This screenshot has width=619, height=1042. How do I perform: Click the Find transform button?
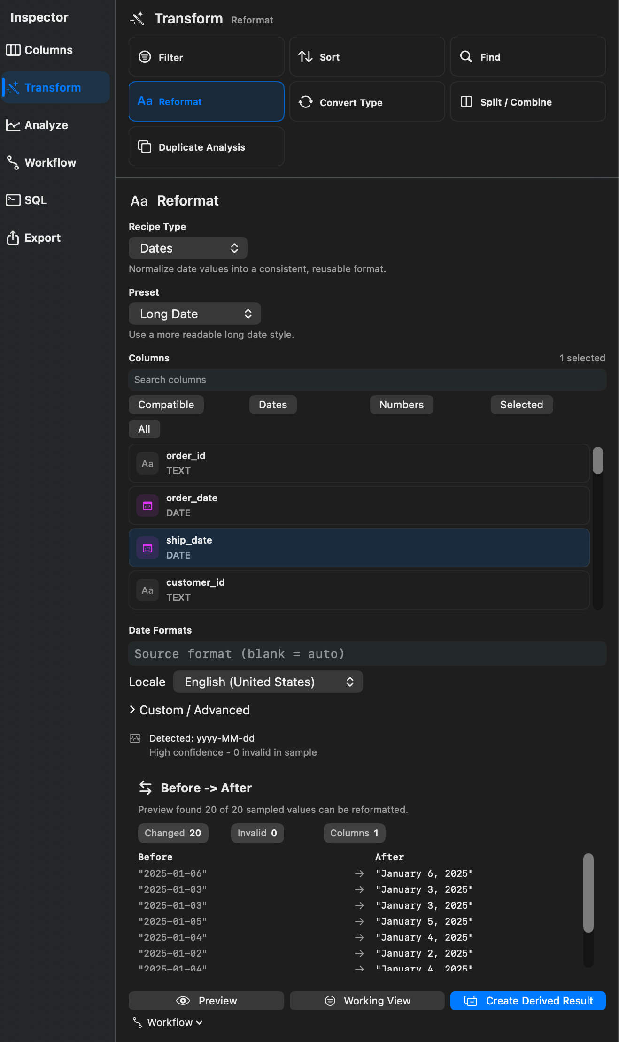point(528,56)
